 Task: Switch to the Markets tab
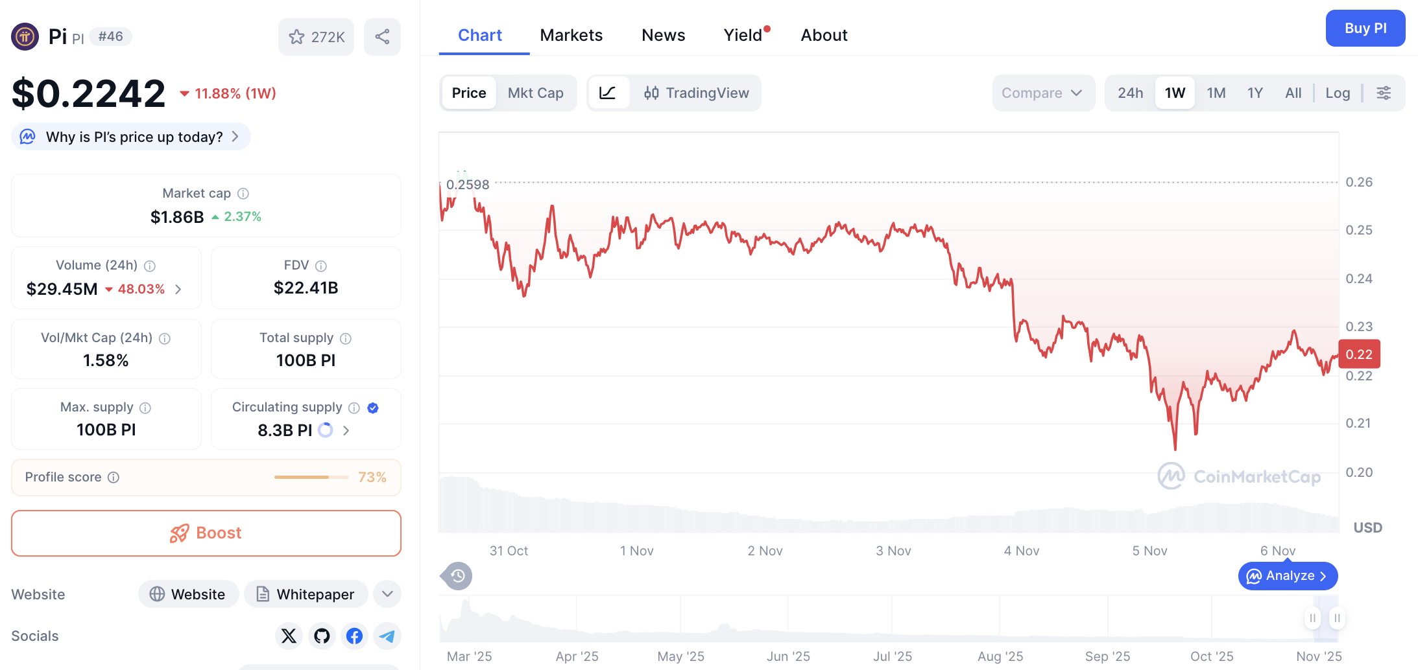click(x=571, y=35)
